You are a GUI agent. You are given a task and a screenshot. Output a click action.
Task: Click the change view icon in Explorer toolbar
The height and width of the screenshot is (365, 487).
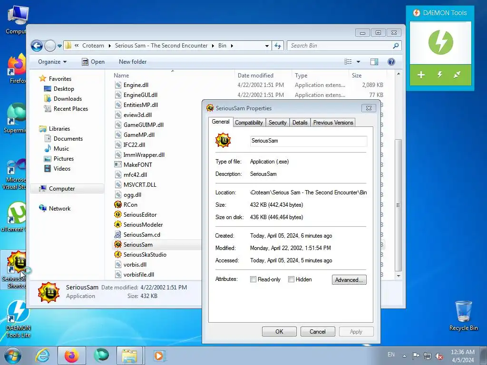(348, 62)
